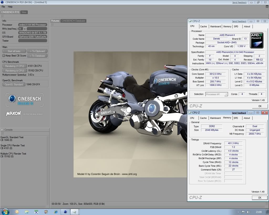
Task: Click the 15162 CB-CPU score text
Action: [x=35, y=70]
